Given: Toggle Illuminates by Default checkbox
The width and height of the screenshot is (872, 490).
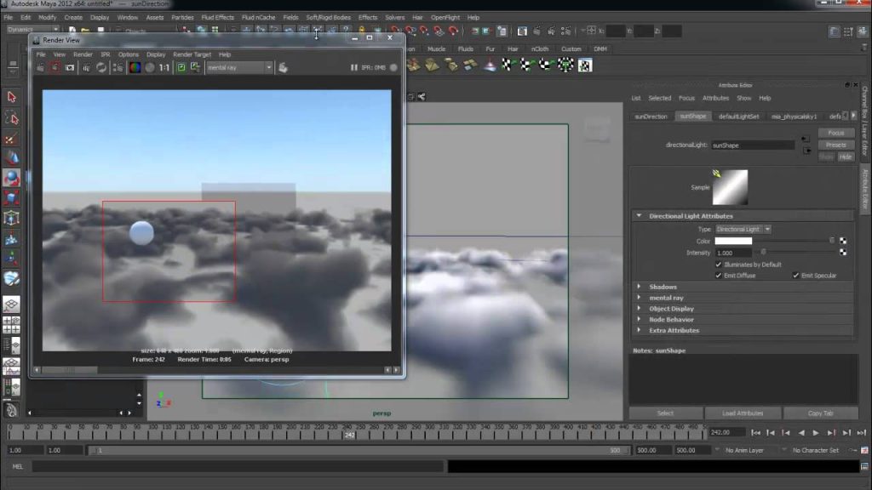Looking at the screenshot, I should 719,265.
